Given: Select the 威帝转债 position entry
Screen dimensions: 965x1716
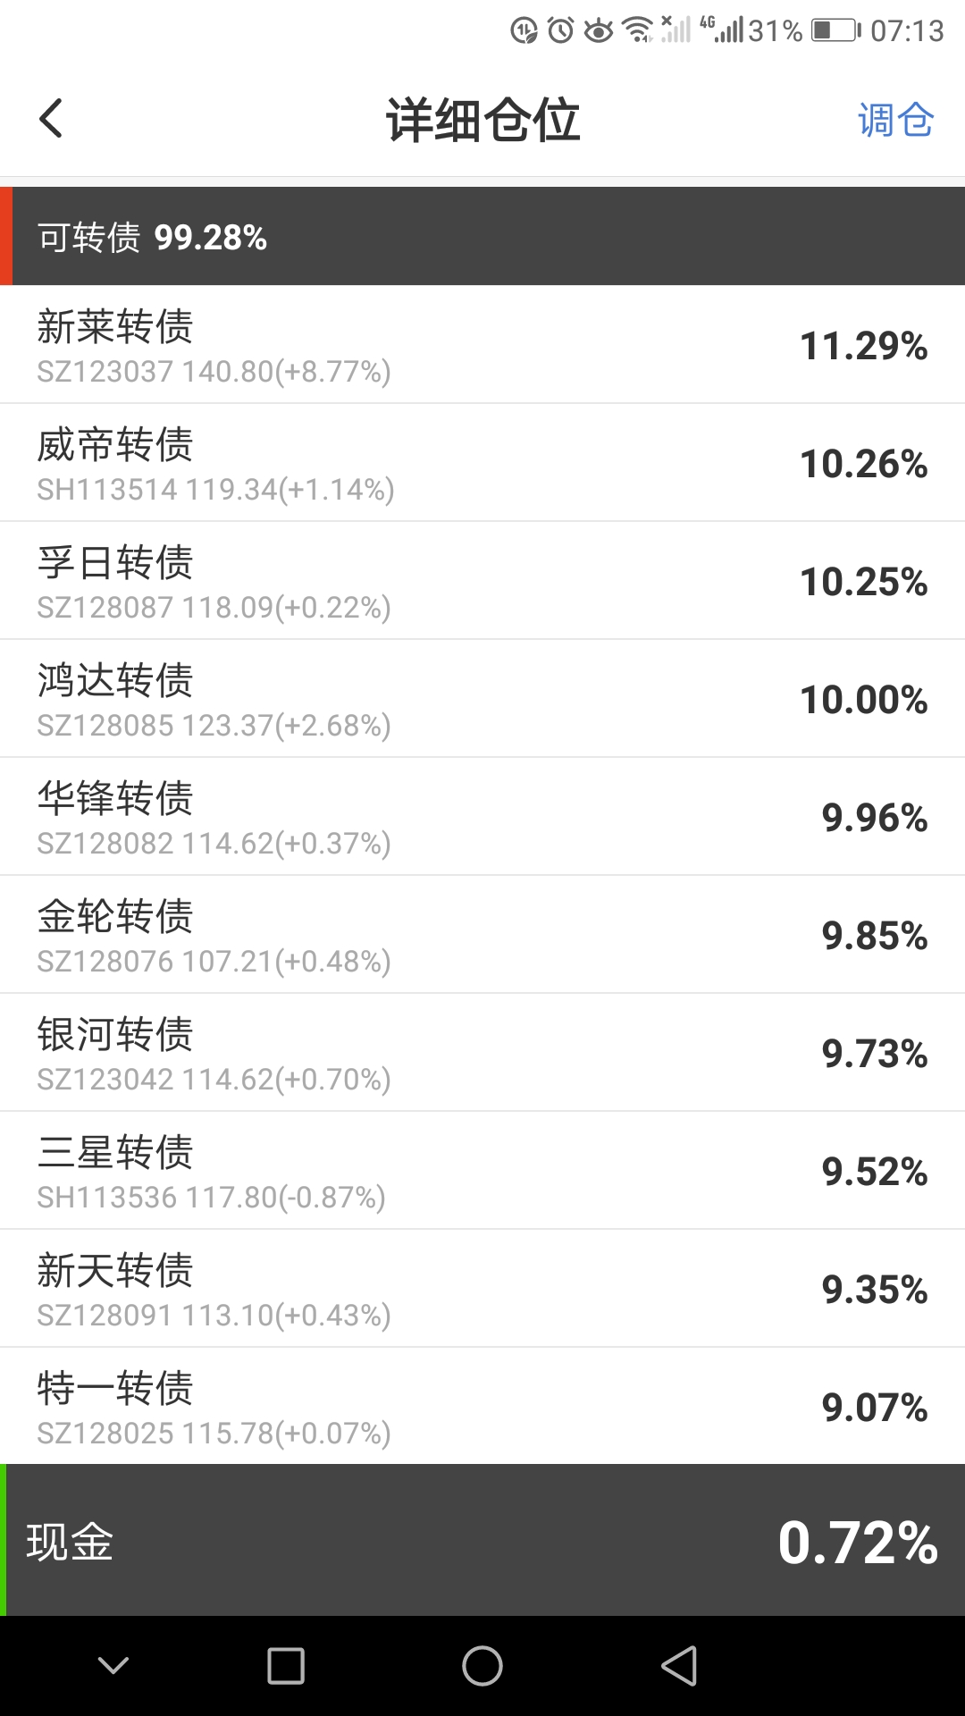Looking at the screenshot, I should coord(482,463).
